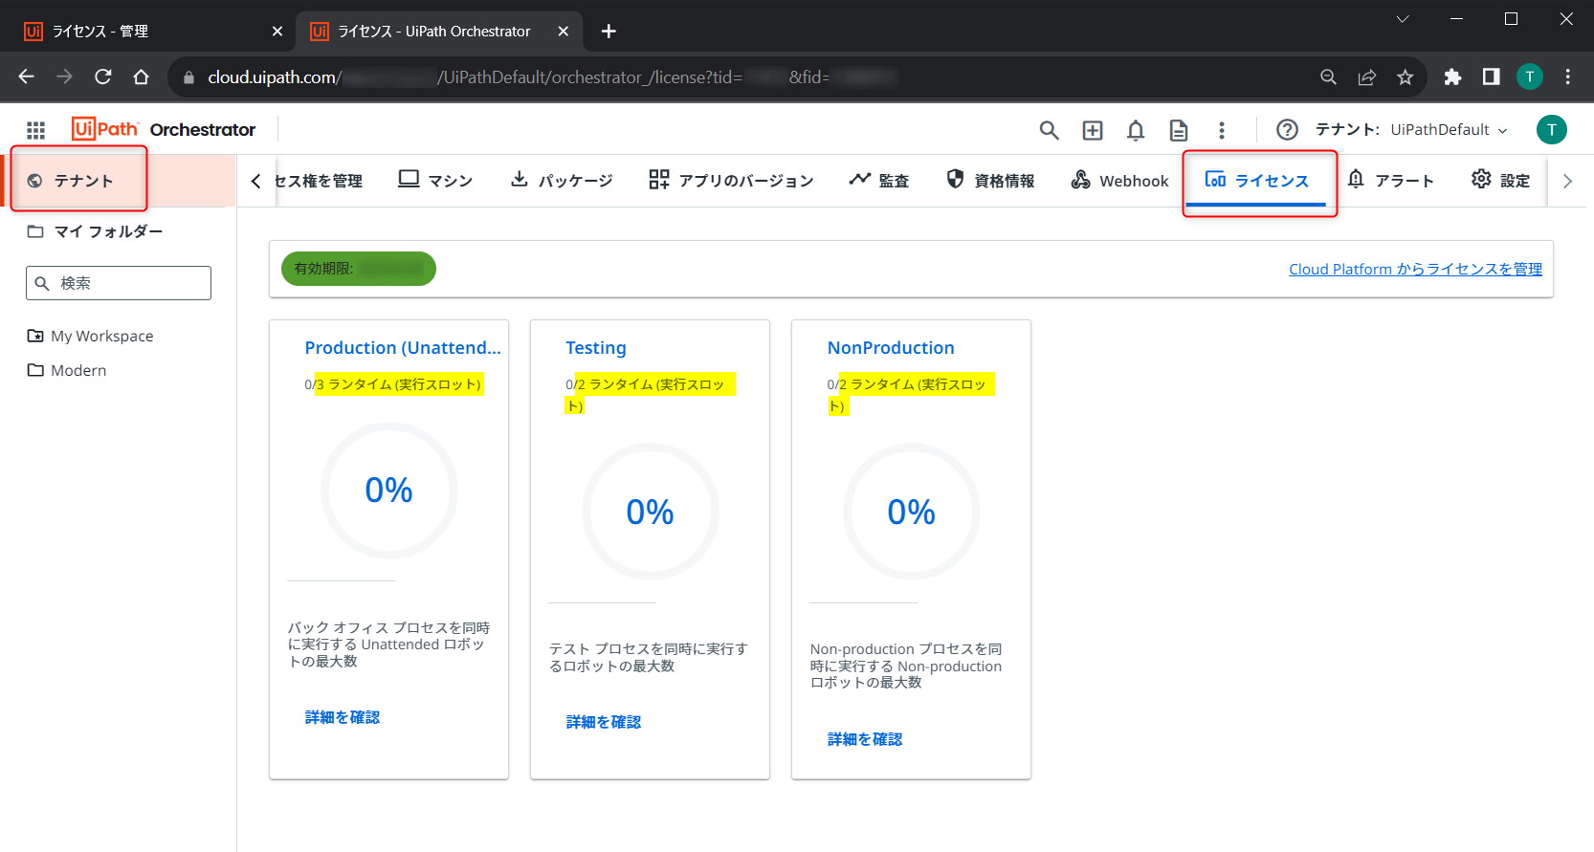
Task: Switch to the 設定 tab
Action: pyautogui.click(x=1500, y=181)
